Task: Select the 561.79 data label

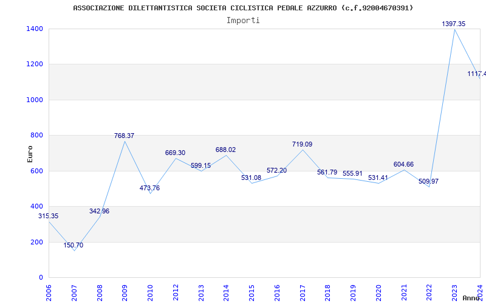Action: pos(327,172)
